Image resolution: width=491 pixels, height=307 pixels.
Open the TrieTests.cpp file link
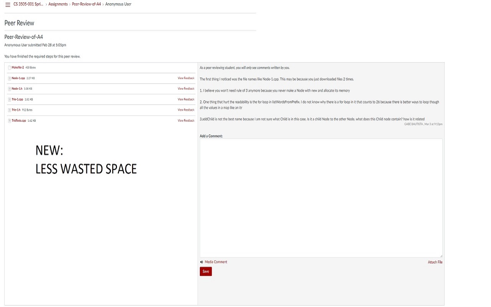pyautogui.click(x=19, y=121)
